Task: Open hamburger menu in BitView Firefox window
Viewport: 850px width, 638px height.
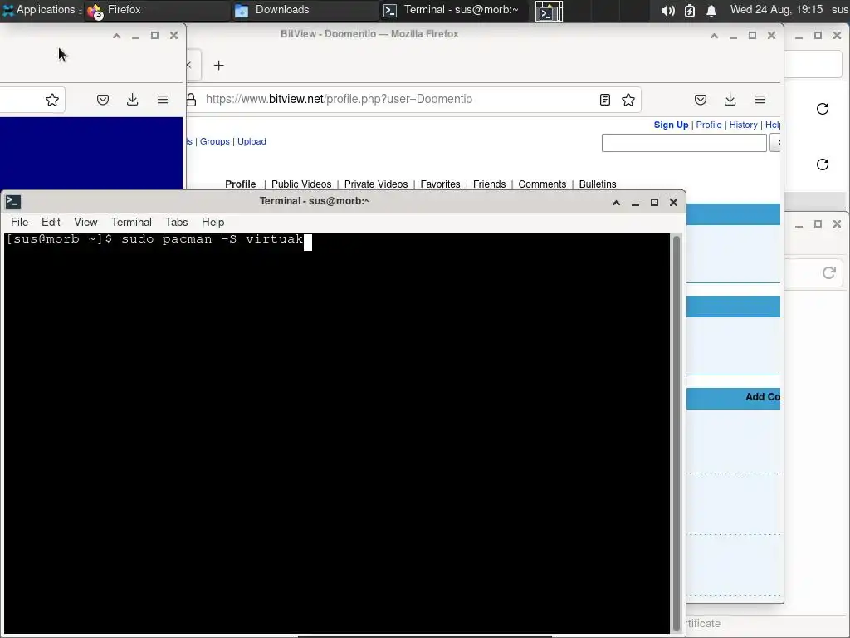Action: [x=760, y=100]
